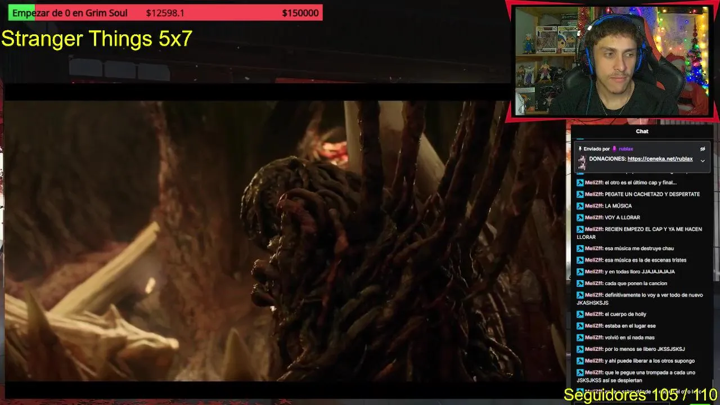The image size is (720, 405).
Task: Click the message 'por lo menos se libero JKSSJSKSJ'
Action: click(x=645, y=349)
